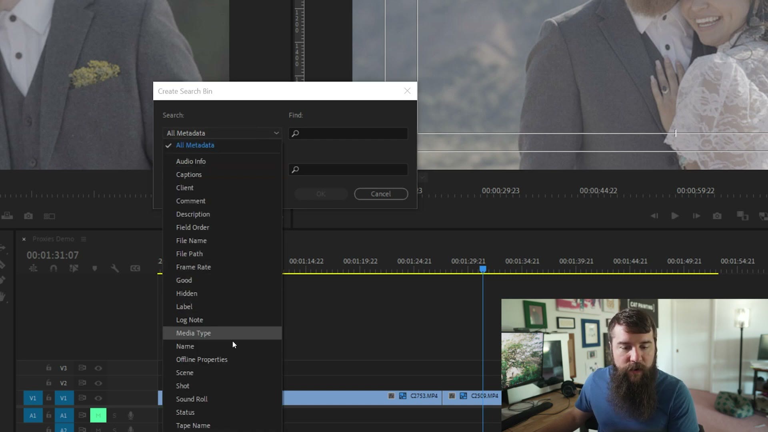
Task: Close the Create Search Bin dialog
Action: coord(407,91)
